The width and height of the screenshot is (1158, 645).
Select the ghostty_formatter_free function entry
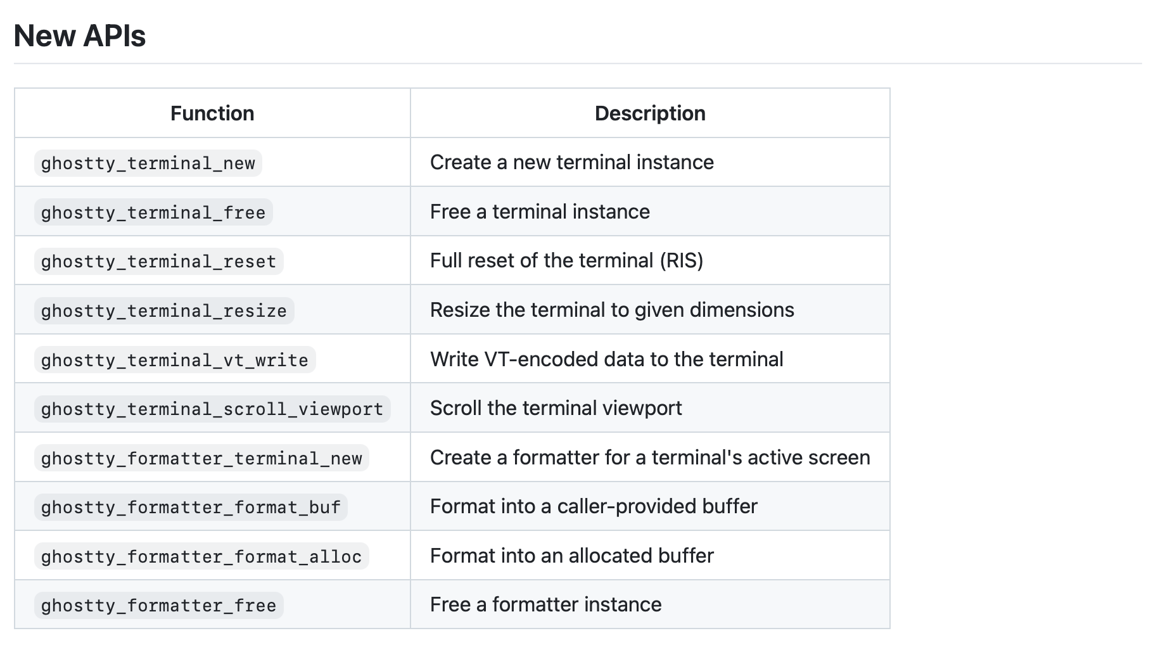158,606
